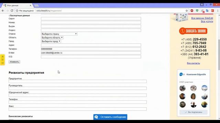Focus the 'Серия' passport field
220x123 pixels.
click(x=91, y=18)
